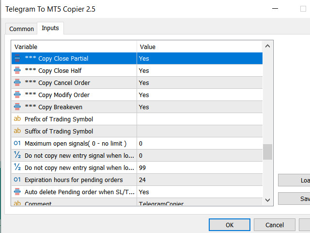Image resolution: width=310 pixels, height=233 pixels.
Task: Select the 'Do not copy new entry signal' label above row 99
Action: [79, 155]
